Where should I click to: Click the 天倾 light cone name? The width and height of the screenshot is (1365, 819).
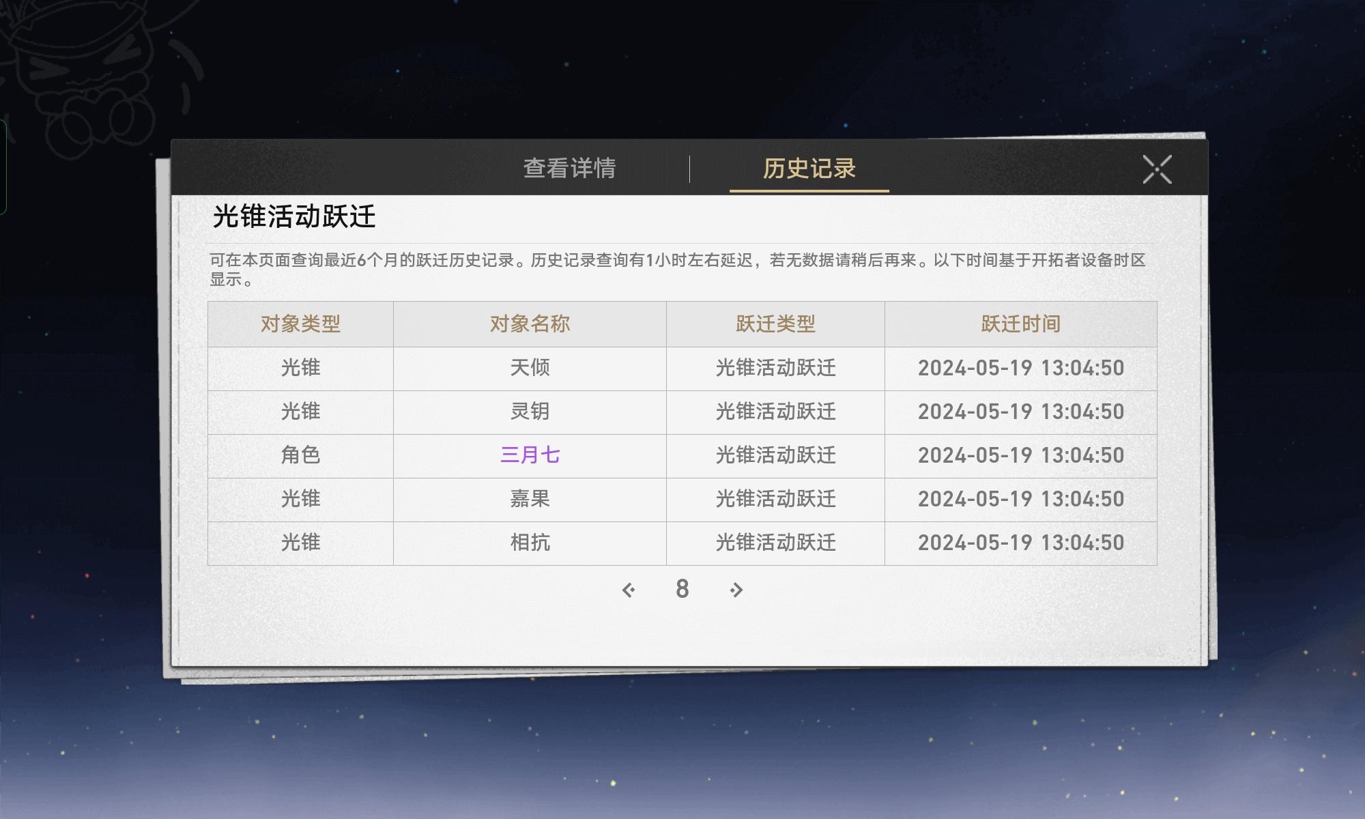tap(530, 368)
